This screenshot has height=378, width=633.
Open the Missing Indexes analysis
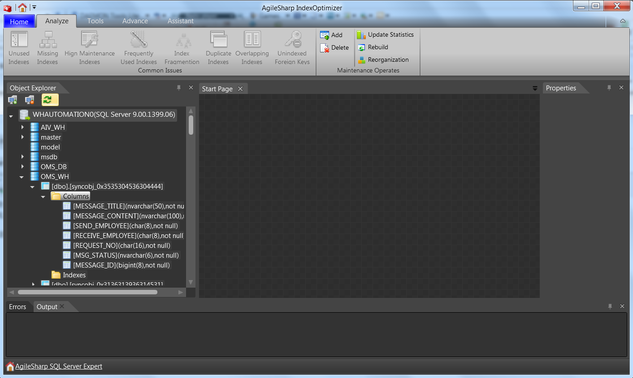48,48
